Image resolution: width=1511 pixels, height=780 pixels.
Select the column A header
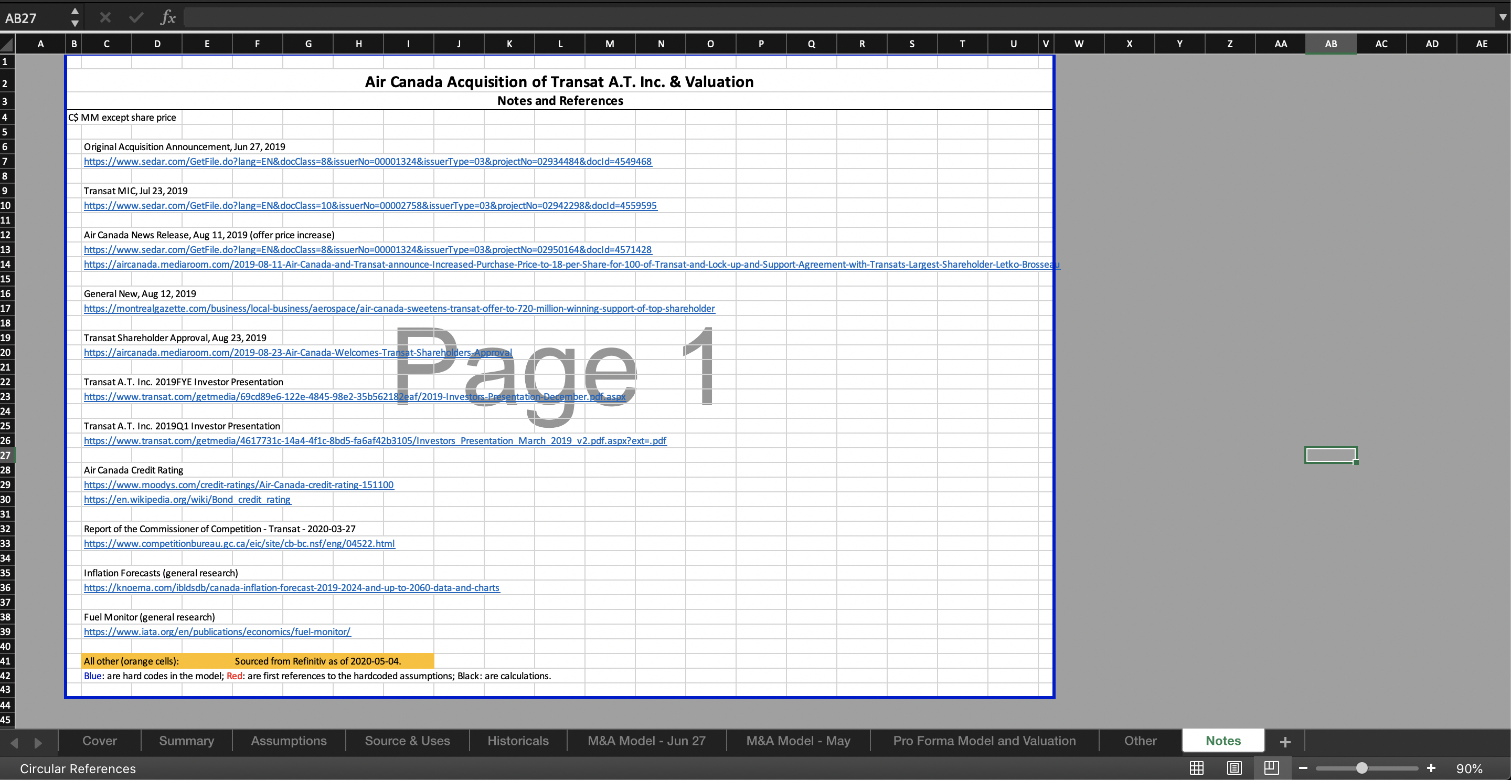[x=40, y=44]
